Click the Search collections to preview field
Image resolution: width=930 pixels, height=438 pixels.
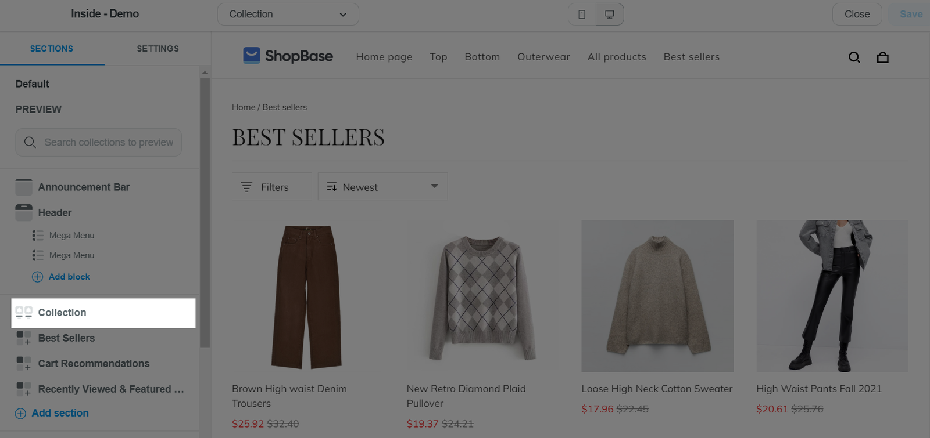coord(99,143)
